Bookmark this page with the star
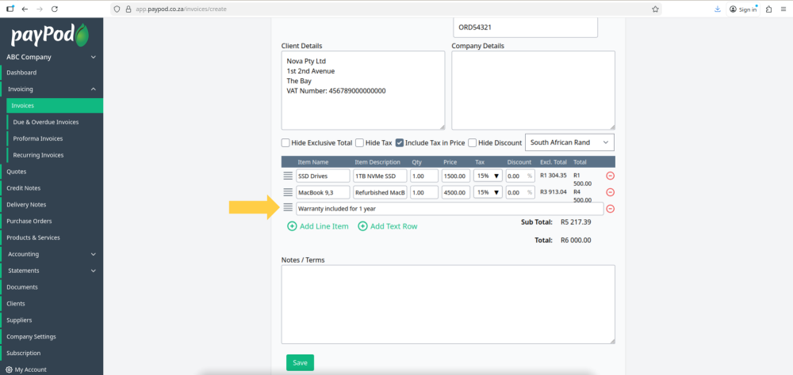 [x=656, y=9]
